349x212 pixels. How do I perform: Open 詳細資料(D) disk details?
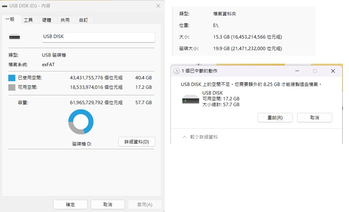point(136,142)
